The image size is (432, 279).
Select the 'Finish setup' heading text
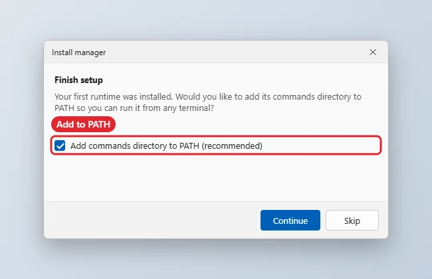(78, 80)
